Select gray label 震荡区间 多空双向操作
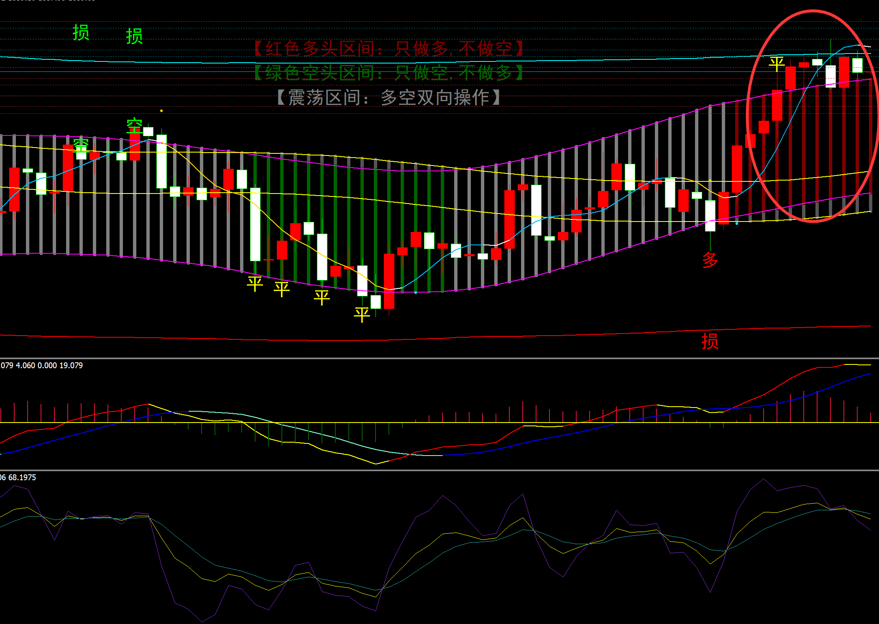Screen dimensions: 879x624 (389, 97)
